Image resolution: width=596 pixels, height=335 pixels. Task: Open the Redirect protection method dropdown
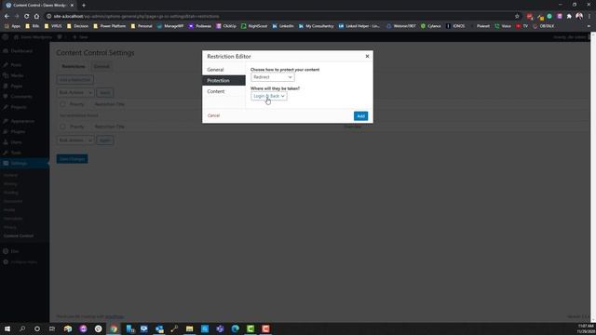pyautogui.click(x=273, y=77)
